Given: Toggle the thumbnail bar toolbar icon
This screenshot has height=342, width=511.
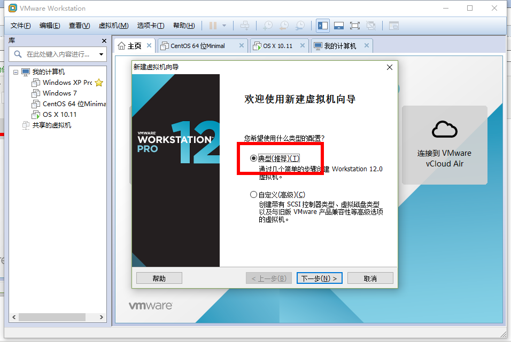Looking at the screenshot, I should [339, 26].
